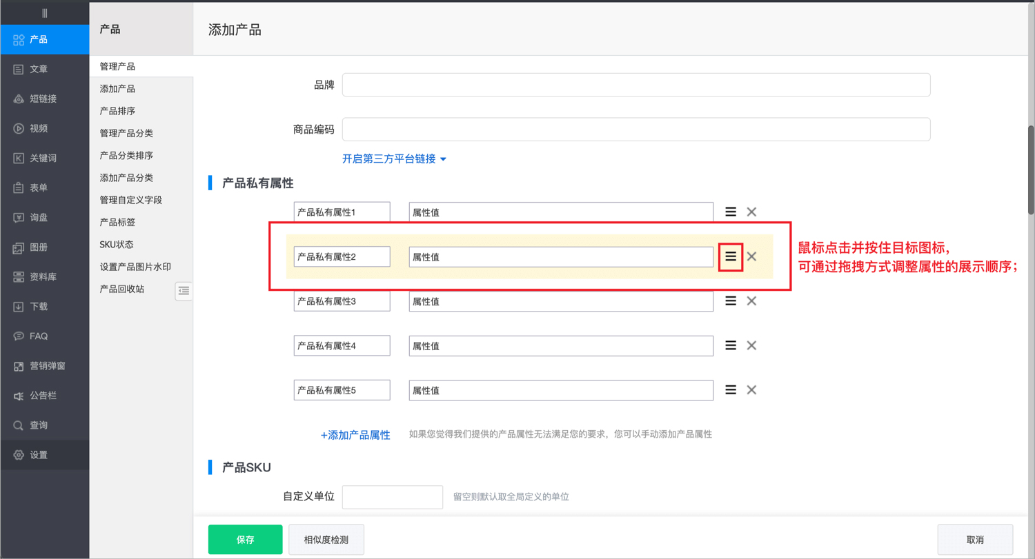
Task: Collapse the main sidebar using top handle
Action: 44,12
